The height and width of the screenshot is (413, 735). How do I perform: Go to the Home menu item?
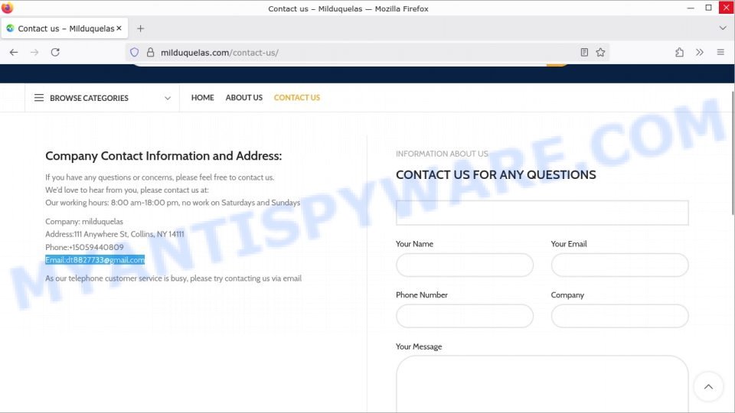(x=202, y=98)
